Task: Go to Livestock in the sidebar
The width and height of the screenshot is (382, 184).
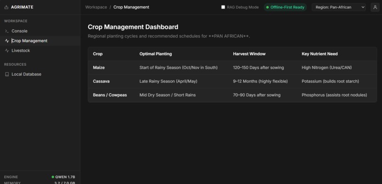Action: pos(40,51)
